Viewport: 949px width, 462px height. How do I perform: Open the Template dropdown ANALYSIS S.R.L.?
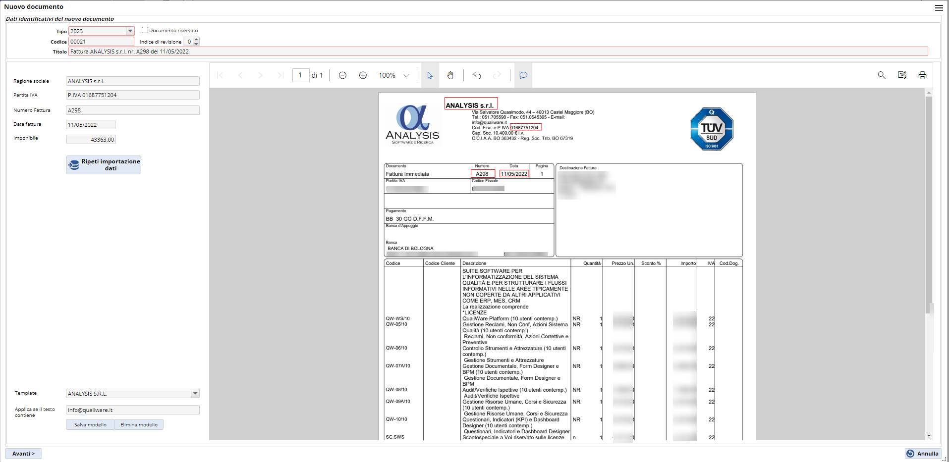(195, 394)
